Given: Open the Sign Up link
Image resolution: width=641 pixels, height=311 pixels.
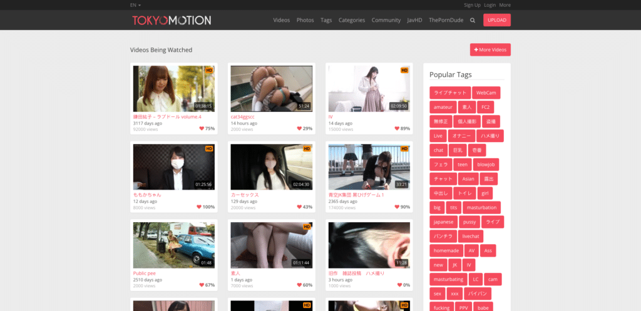Looking at the screenshot, I should tap(472, 5).
